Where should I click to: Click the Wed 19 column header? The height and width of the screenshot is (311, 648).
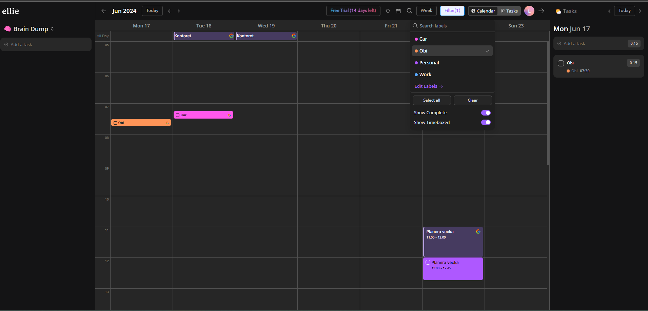tap(266, 26)
